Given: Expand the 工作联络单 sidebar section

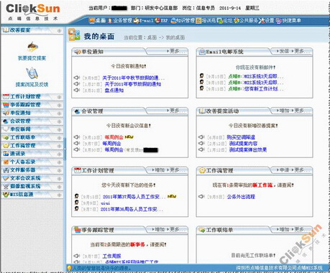Looking at the screenshot, I should pyautogui.click(x=59, y=138).
